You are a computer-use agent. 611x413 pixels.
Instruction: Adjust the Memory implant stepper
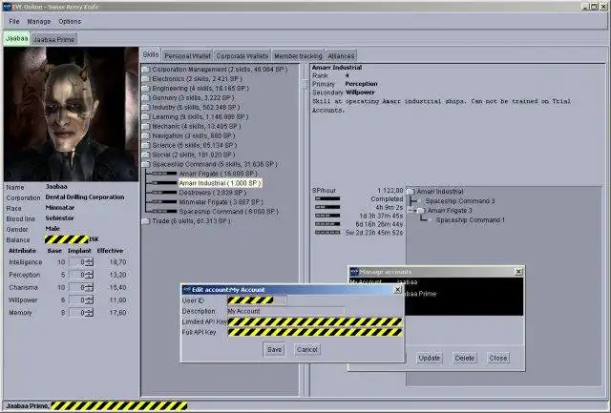pos(89,313)
